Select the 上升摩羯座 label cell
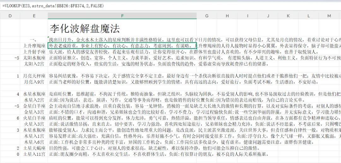Viewport: 341px width, 163px height. [34, 46]
